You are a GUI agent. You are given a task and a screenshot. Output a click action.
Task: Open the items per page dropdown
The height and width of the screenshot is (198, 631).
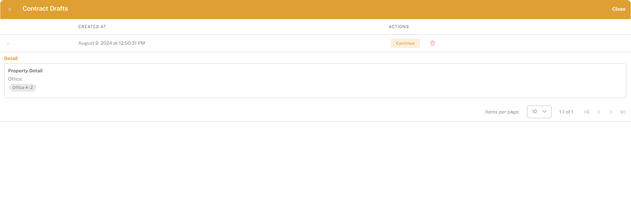[x=539, y=112]
